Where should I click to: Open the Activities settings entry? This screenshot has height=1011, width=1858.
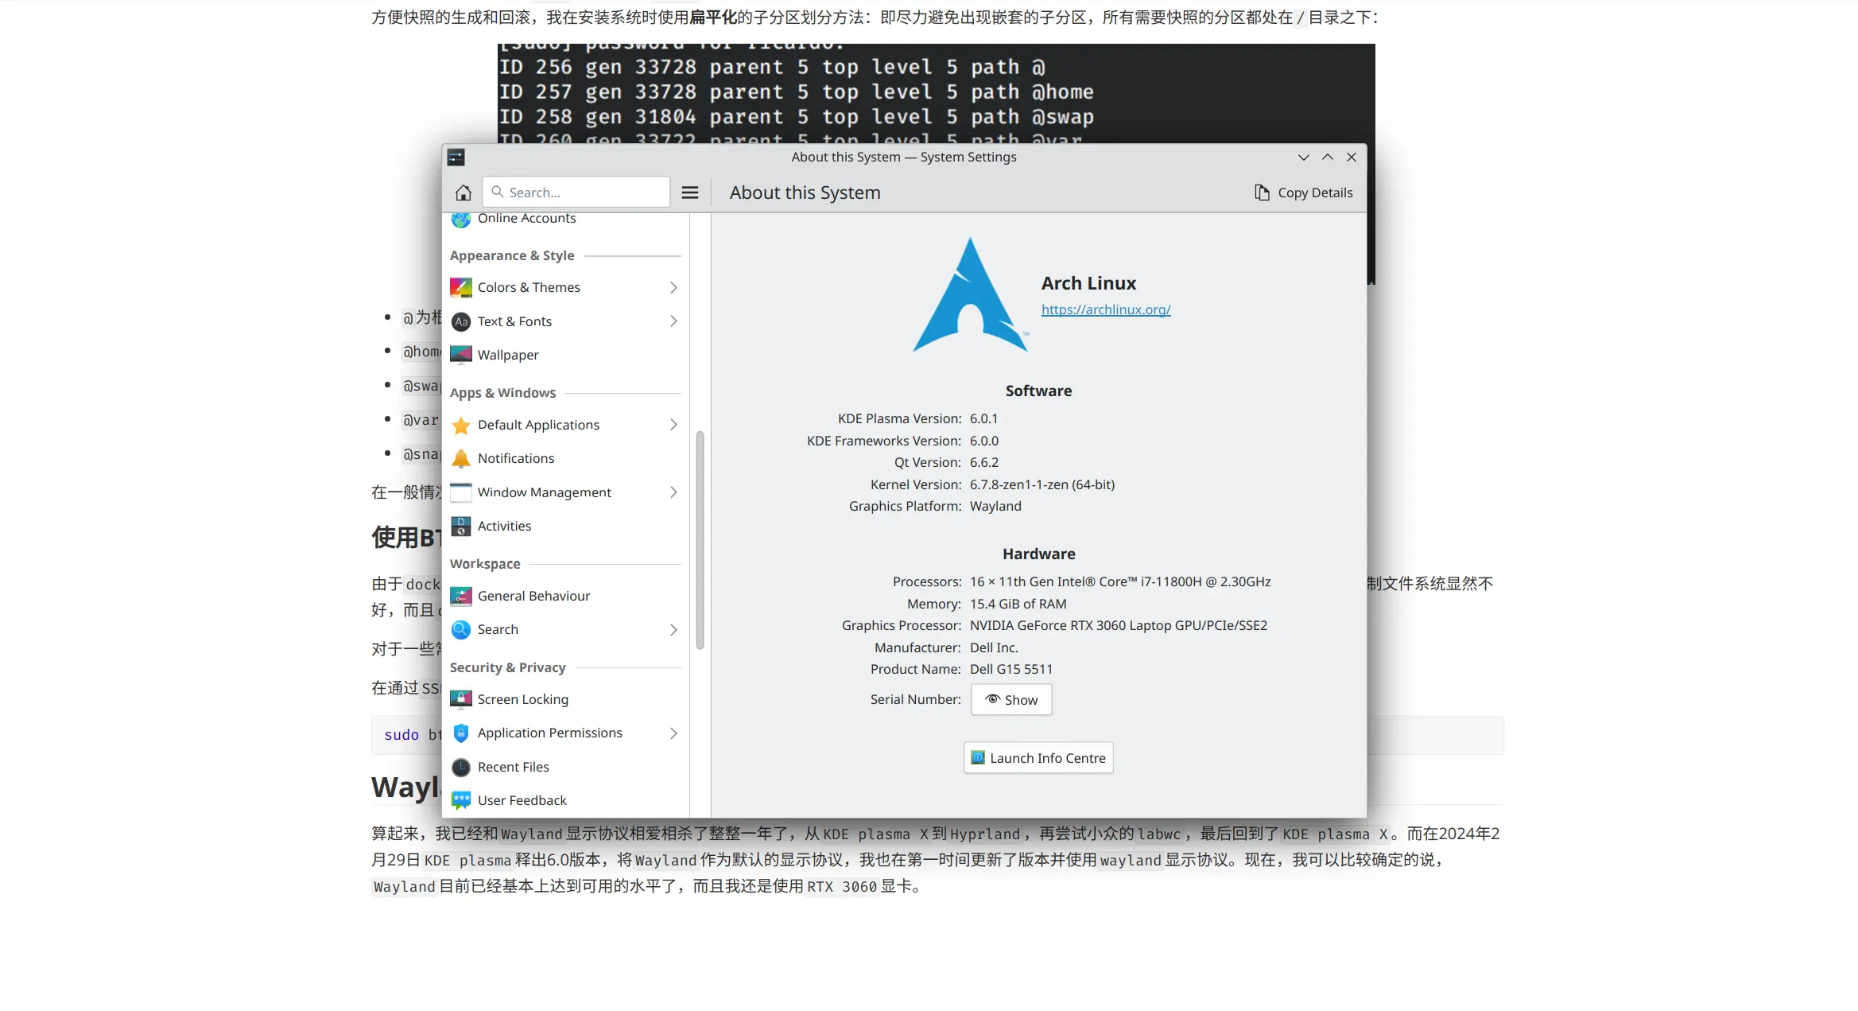pos(504,526)
